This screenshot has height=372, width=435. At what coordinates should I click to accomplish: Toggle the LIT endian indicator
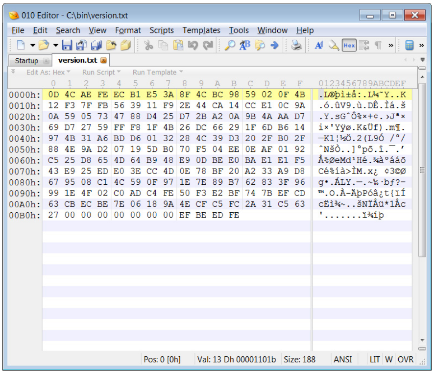[x=375, y=360]
